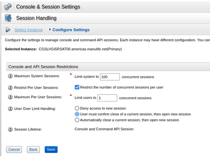Click the Back button

pyautogui.click(x=33, y=150)
